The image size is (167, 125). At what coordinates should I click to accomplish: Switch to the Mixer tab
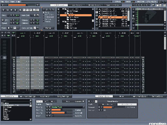point(122,96)
